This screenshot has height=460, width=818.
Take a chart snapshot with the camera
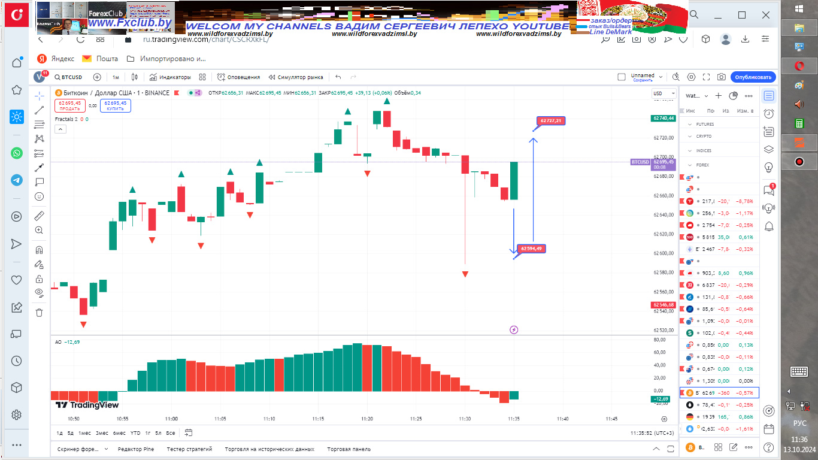point(722,77)
